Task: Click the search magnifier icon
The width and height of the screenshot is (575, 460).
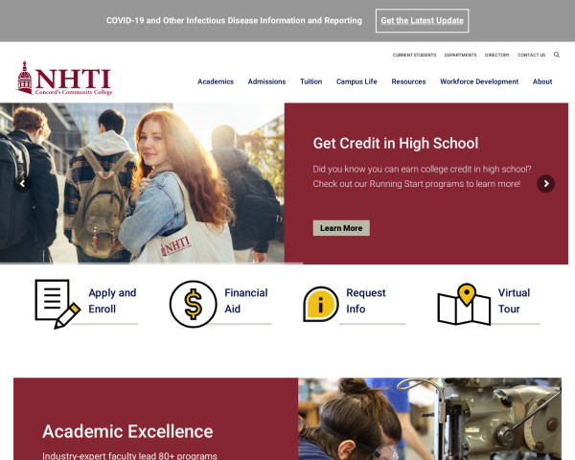Action: coord(556,55)
